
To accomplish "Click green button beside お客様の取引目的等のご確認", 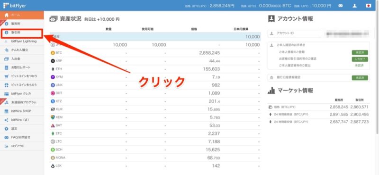I will point(360,59).
